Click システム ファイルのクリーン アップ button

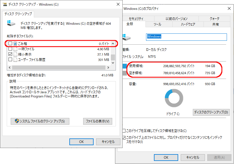click(40, 121)
